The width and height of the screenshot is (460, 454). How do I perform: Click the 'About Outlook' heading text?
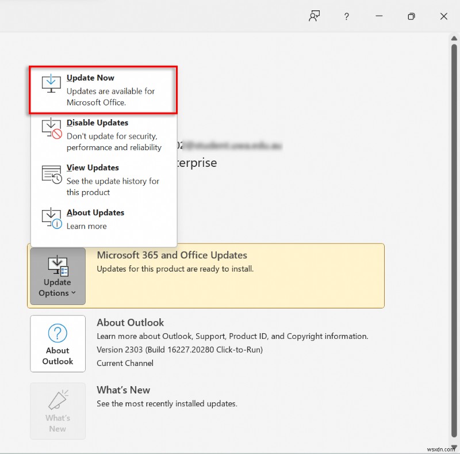pos(131,322)
